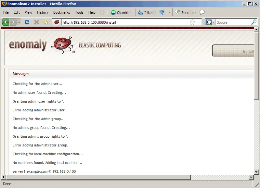260x188 pixels.
Task: Click the Install button in the header
Action: [x=233, y=51]
